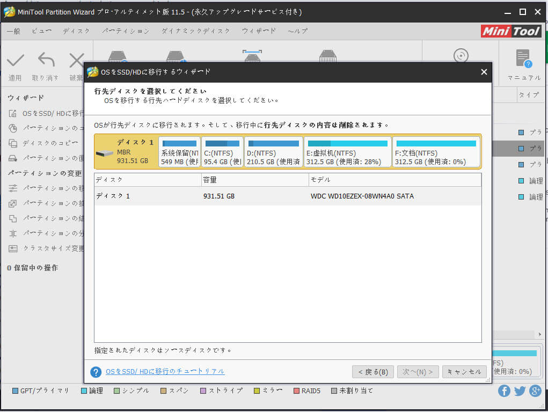Select the C:(NTFS) 95.4 GB partition block
The width and height of the screenshot is (548, 412).
222,152
